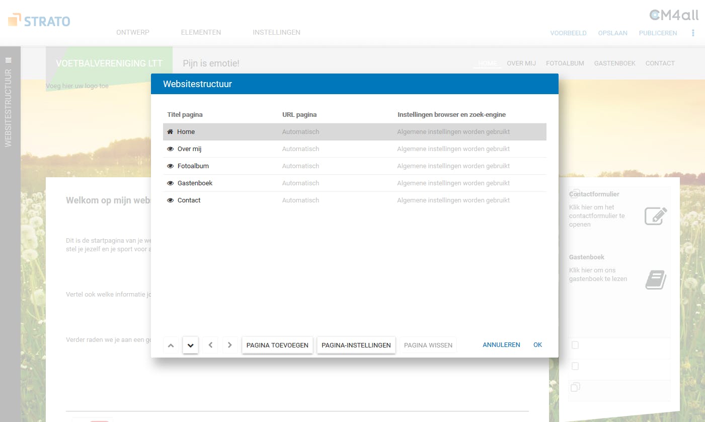705x422 pixels.
Task: Move selected page down with arrow button
Action: [x=190, y=345]
